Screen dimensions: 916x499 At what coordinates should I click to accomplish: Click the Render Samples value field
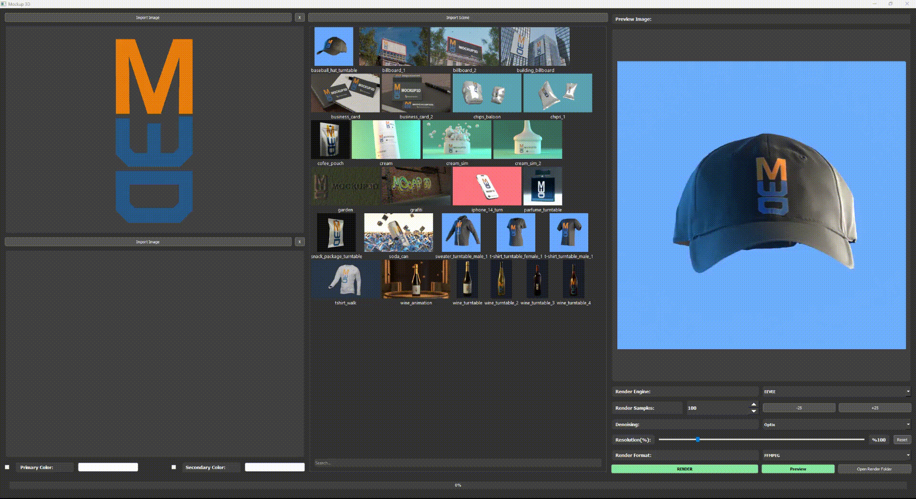tap(718, 408)
